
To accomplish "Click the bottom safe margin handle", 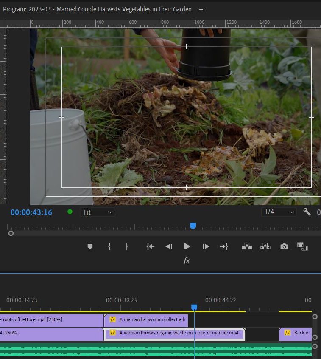I will pyautogui.click(x=187, y=187).
